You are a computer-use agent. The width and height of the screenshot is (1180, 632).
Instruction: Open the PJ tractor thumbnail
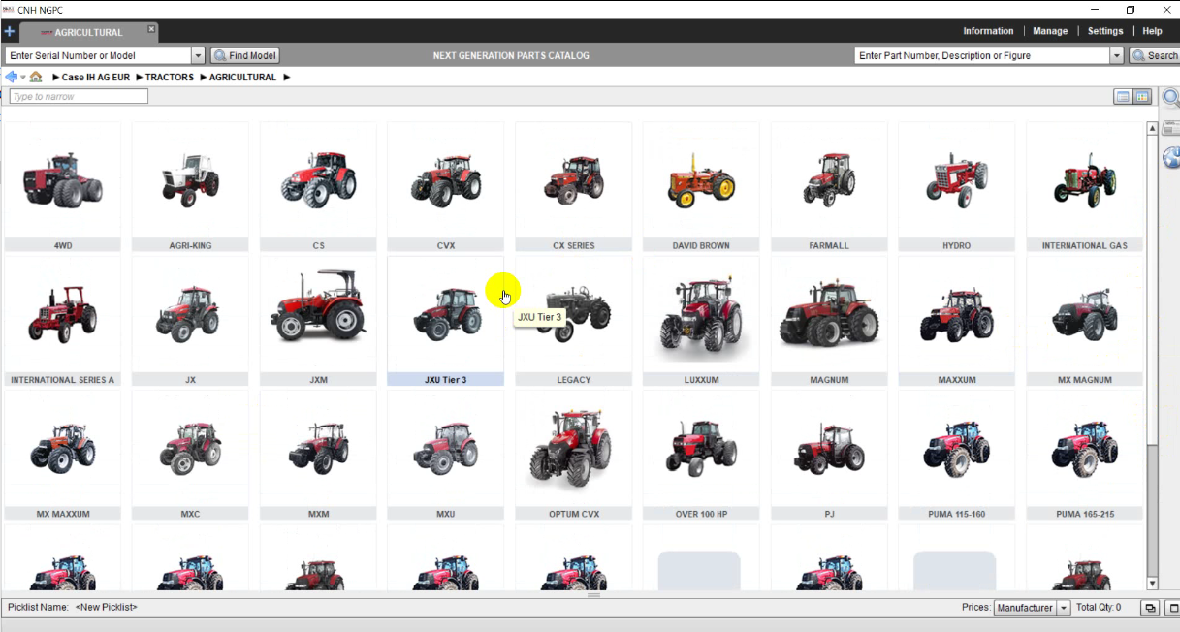coord(829,456)
